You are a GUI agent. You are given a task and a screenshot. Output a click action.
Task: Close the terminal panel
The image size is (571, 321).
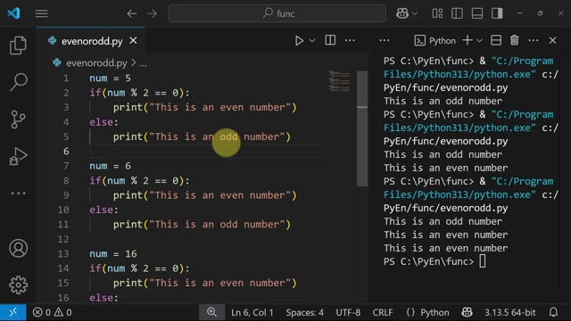point(553,40)
